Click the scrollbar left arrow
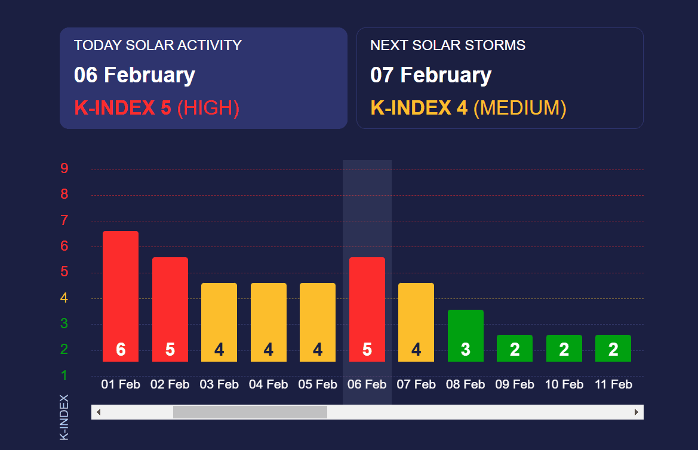 [99, 412]
